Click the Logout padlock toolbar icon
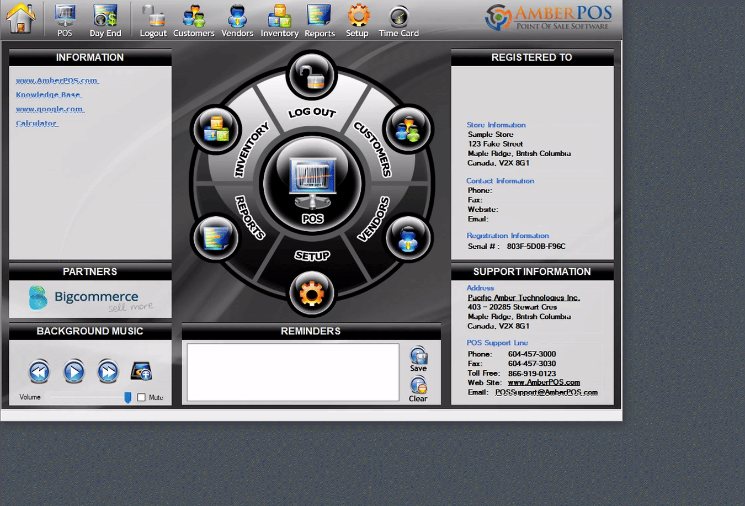 click(x=153, y=21)
